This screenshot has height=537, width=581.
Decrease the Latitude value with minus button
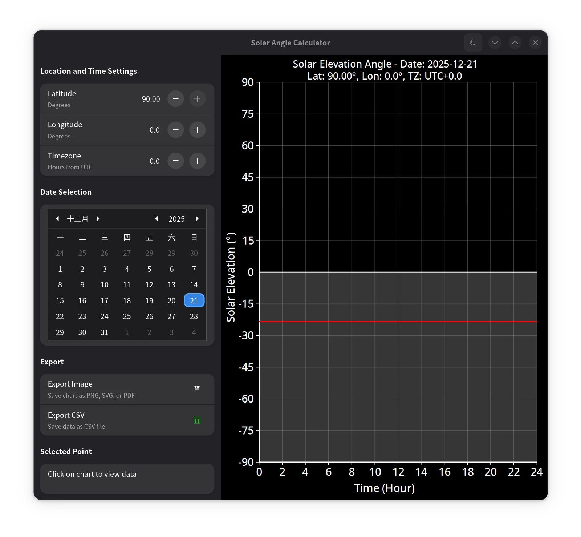pos(176,99)
